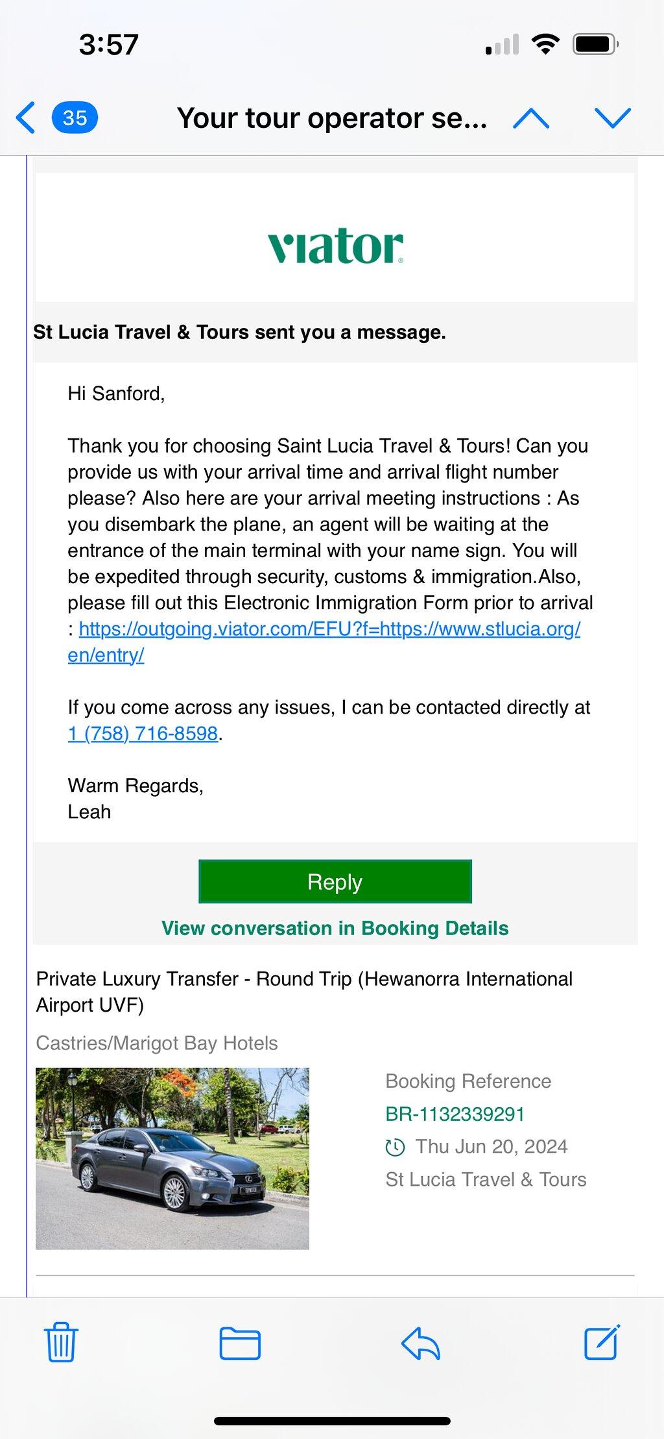
Task: Delete email with trash icon
Action: pos(61,1342)
